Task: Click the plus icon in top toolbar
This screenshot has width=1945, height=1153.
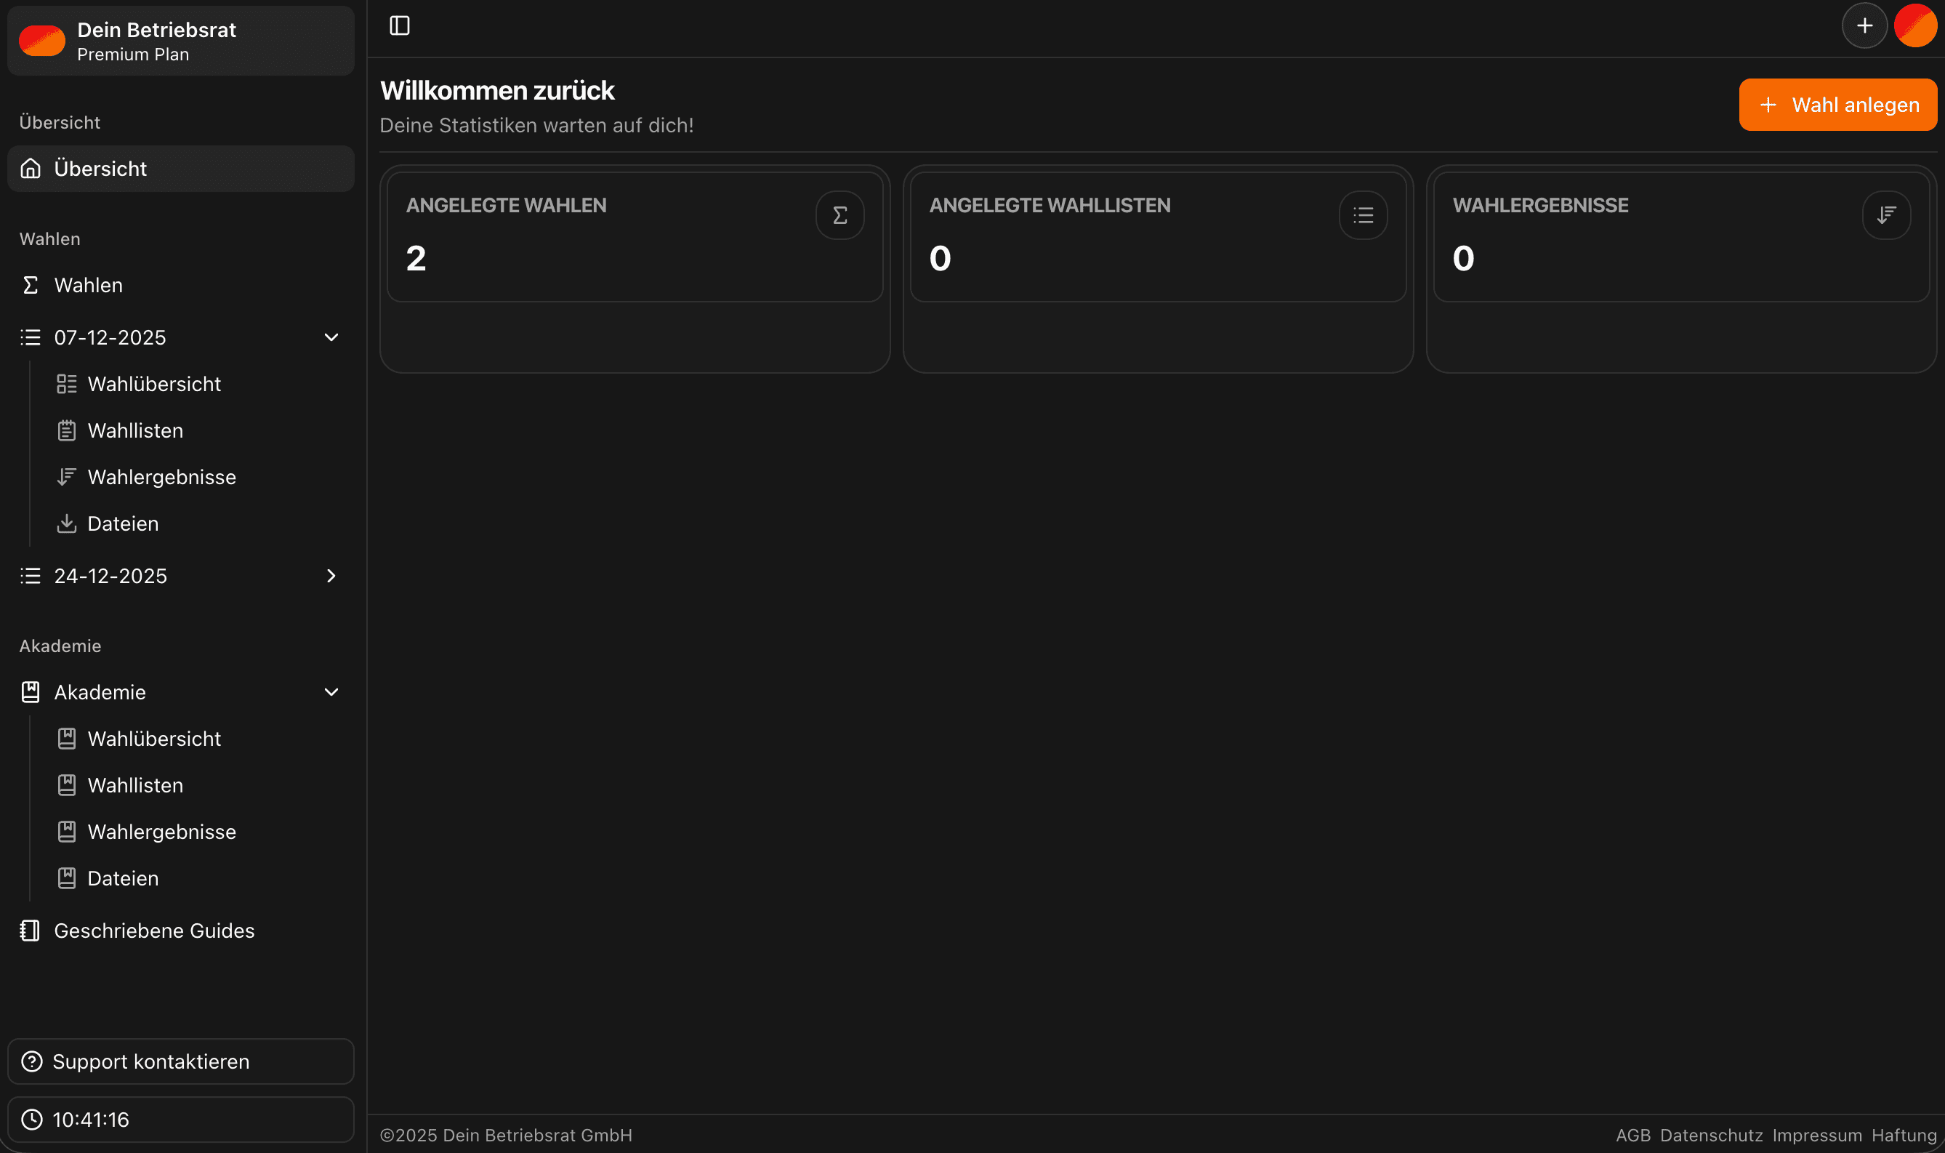Action: pyautogui.click(x=1864, y=25)
